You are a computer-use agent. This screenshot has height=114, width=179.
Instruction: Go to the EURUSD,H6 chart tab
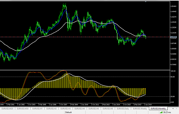94,109
